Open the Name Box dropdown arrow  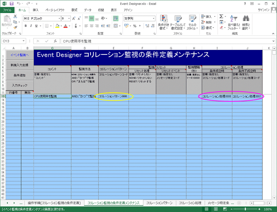coord(23,41)
